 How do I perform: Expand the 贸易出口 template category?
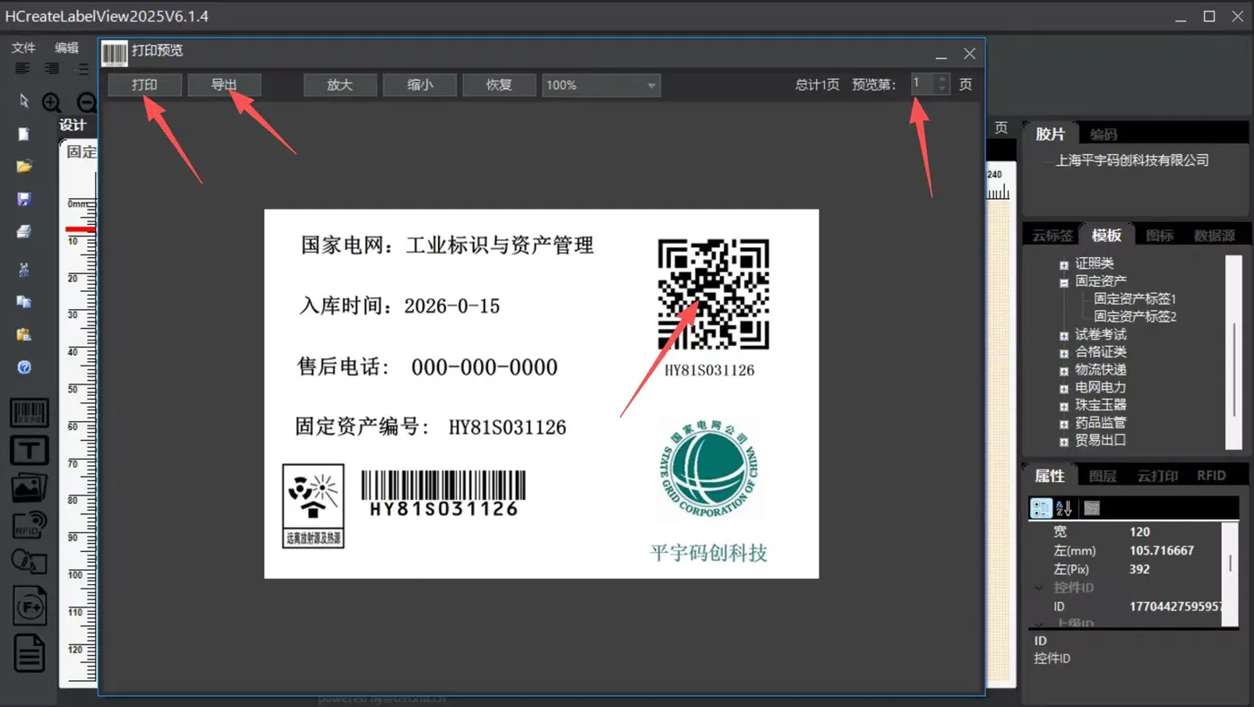[x=1064, y=441]
